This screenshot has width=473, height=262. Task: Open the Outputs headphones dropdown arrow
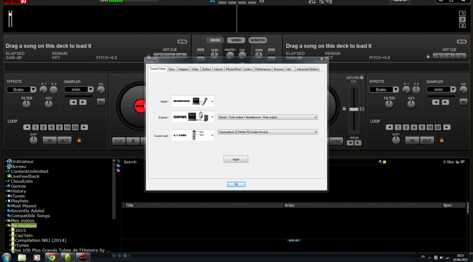coord(212,117)
